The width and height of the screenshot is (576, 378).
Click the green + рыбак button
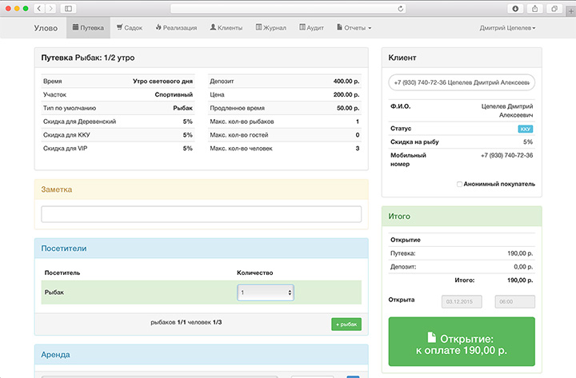[346, 324]
